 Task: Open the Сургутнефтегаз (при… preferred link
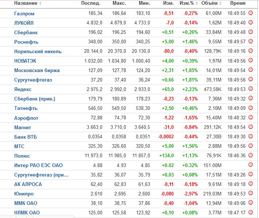tap(41, 175)
